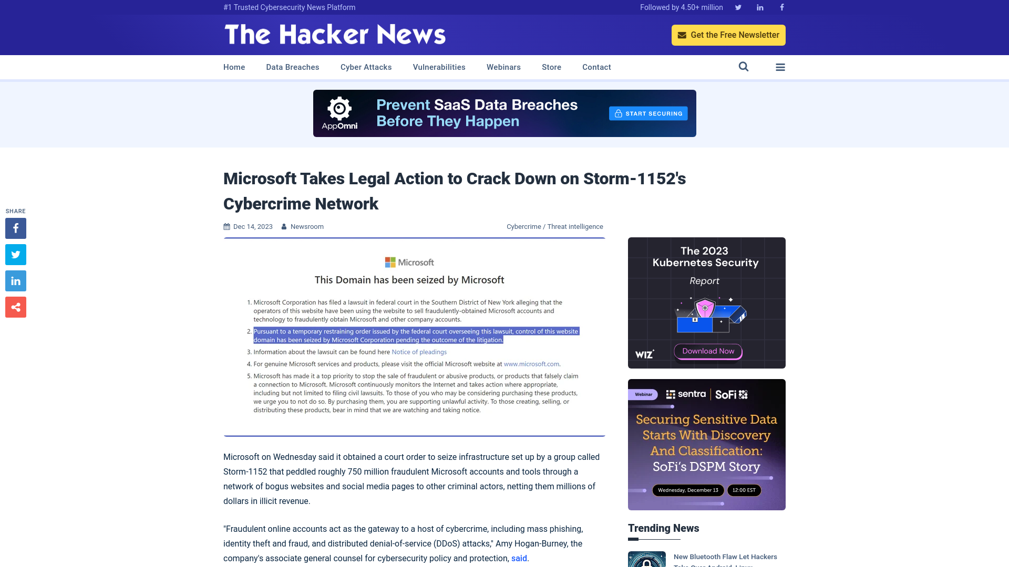
Task: Click the LinkedIn share icon
Action: coord(15,280)
